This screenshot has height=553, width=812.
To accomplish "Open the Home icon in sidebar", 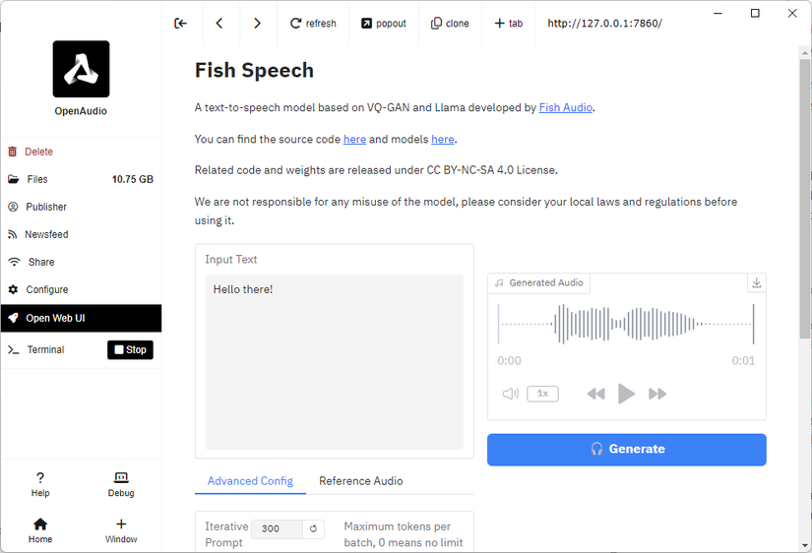I will (40, 529).
